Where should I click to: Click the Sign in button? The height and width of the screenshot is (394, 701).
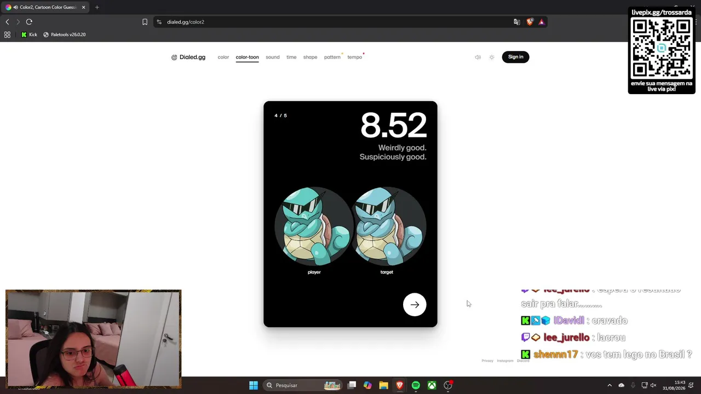pos(515,57)
